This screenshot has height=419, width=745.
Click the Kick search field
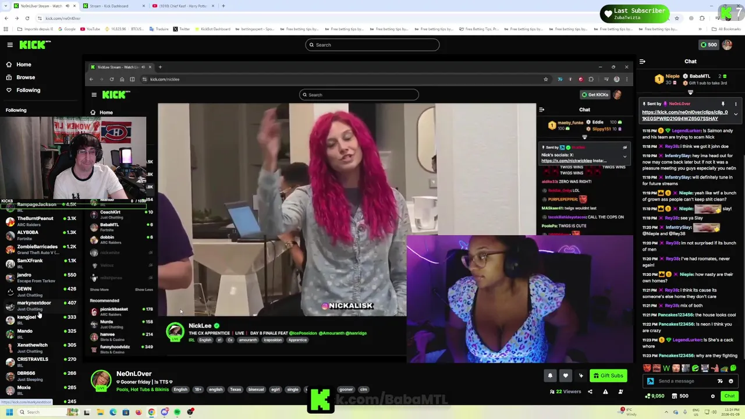372,45
